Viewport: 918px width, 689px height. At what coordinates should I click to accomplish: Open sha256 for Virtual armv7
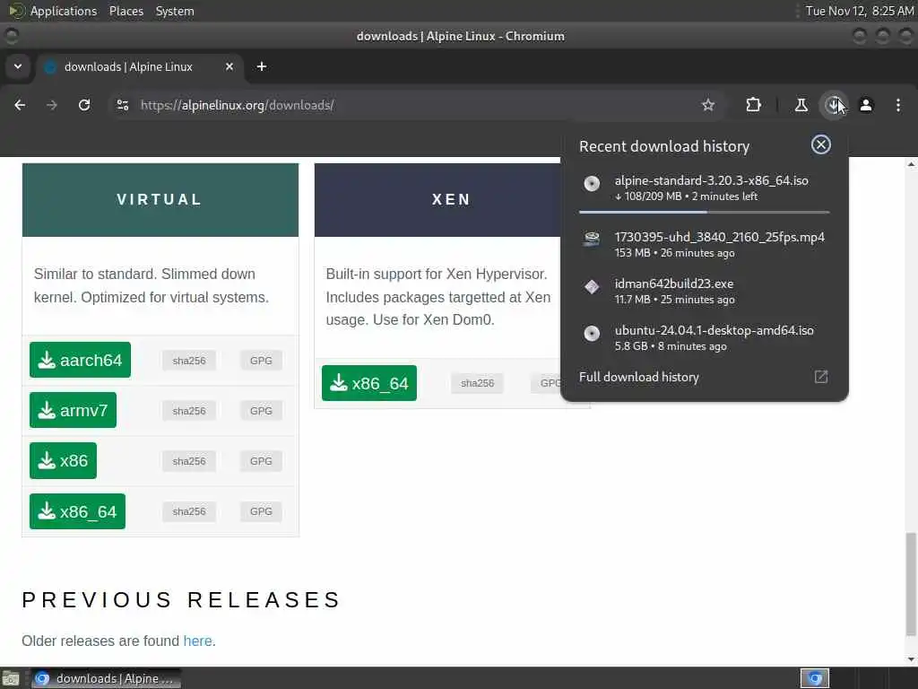click(x=189, y=411)
